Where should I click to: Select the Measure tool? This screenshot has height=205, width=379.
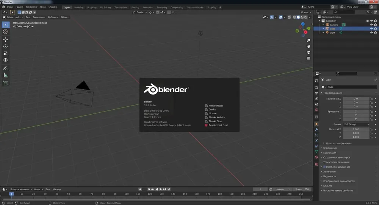[6, 76]
